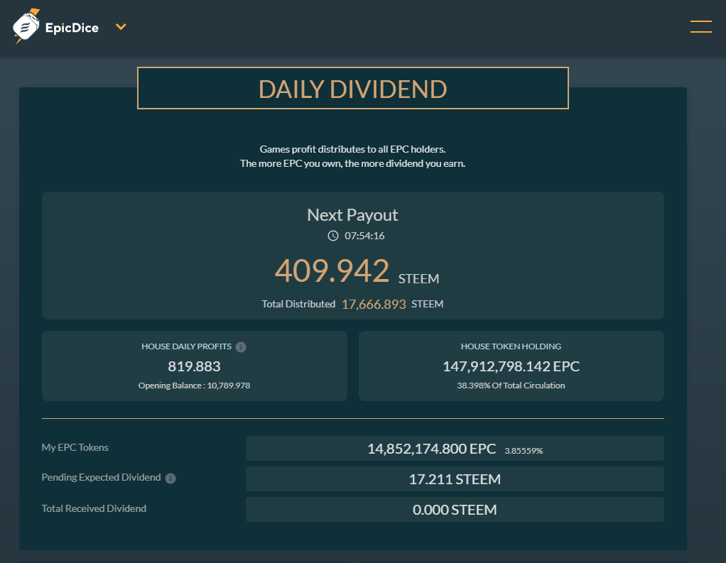Click the My EPC Tokens label
This screenshot has width=726, height=563.
(75, 447)
